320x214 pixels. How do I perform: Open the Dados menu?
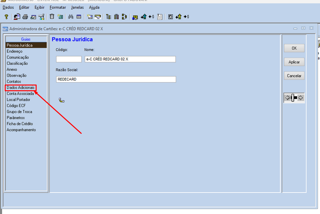point(8,8)
